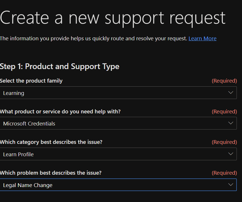242x202 pixels.
Task: Click the Required marker for the problem question
Action: 224,173
